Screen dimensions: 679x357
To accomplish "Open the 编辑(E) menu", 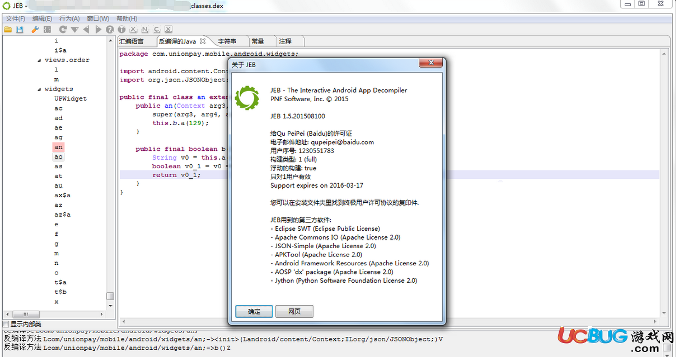I will click(x=42, y=18).
